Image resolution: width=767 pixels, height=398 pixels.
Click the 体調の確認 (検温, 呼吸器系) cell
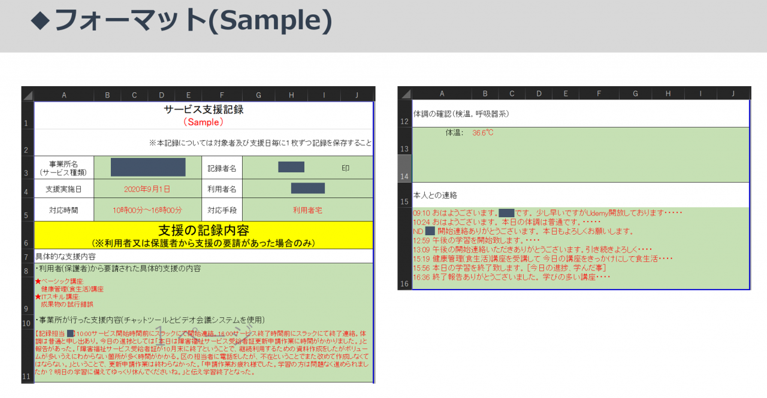coord(581,113)
